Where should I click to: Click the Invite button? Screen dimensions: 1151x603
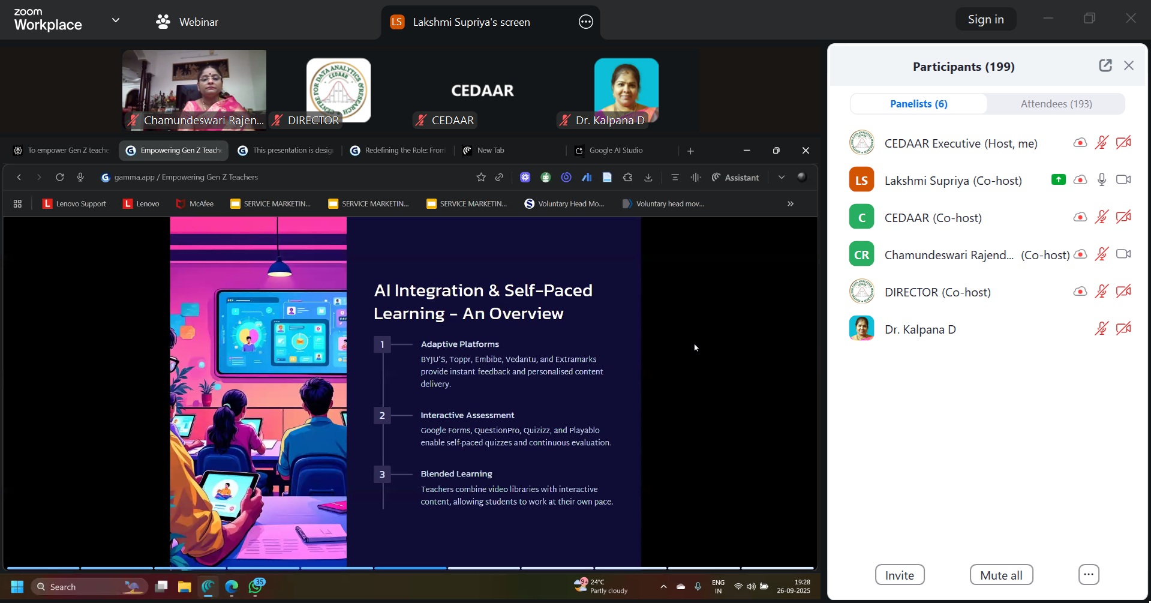tap(899, 575)
